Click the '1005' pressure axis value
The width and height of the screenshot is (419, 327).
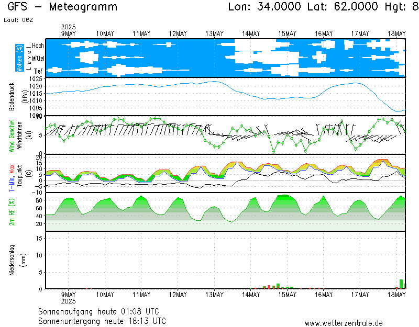36,108
